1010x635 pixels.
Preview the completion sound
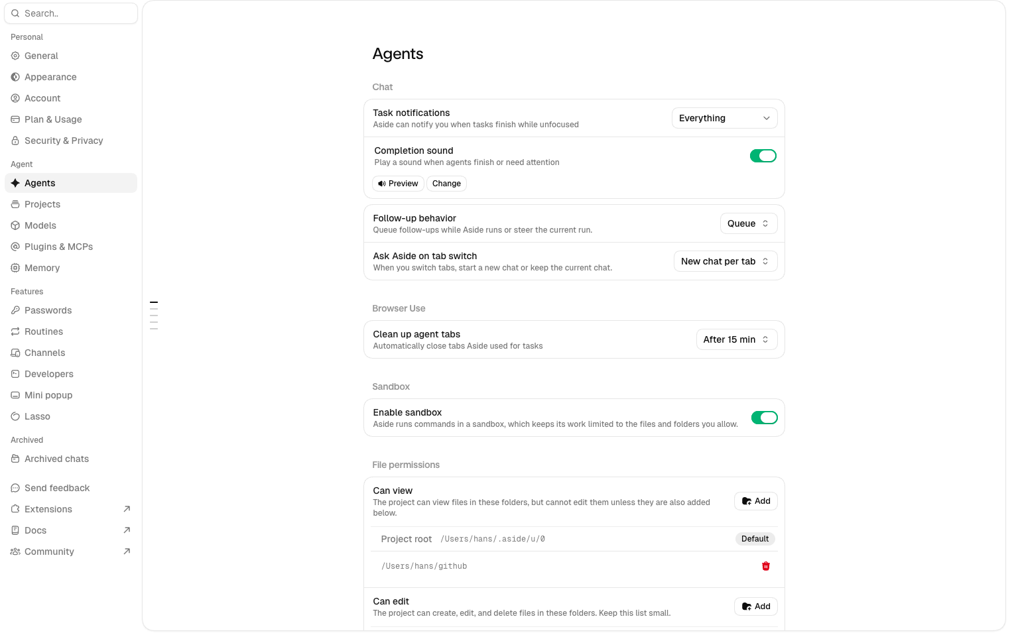[398, 184]
